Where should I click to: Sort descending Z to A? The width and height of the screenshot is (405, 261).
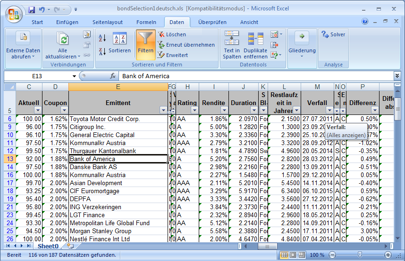pyautogui.click(x=102, y=51)
